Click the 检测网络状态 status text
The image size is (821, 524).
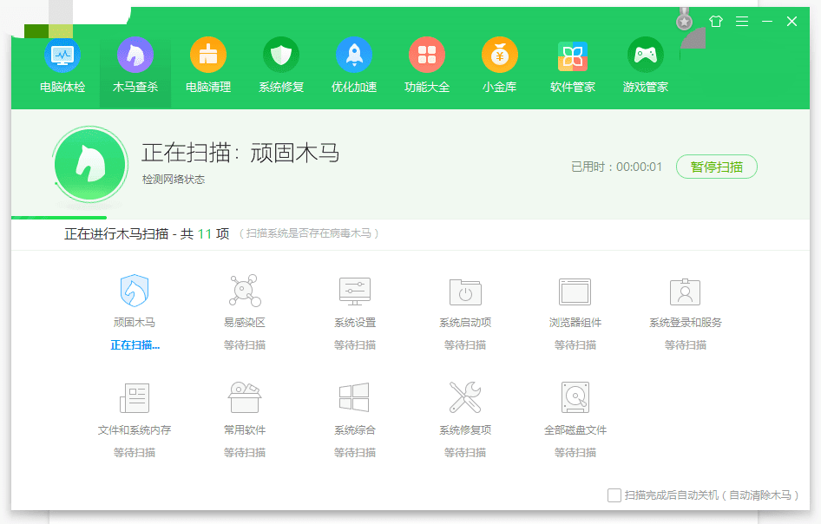coord(174,179)
